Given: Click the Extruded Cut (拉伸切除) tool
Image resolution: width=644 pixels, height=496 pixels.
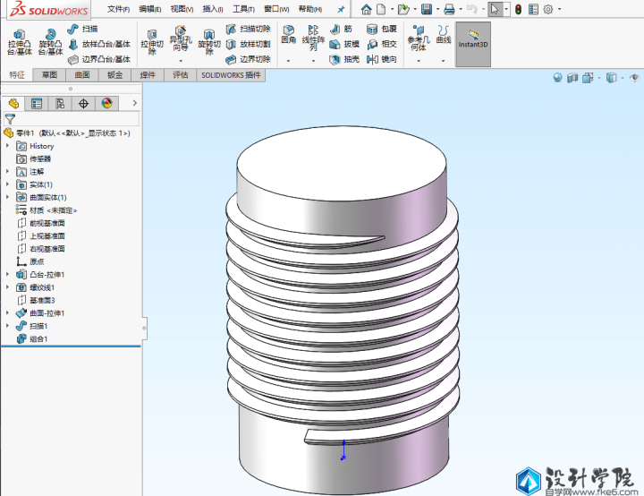Looking at the screenshot, I should click(x=151, y=41).
